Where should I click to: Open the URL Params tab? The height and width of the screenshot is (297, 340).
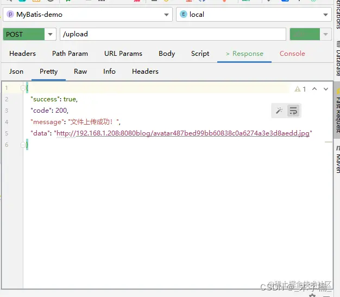click(x=123, y=54)
